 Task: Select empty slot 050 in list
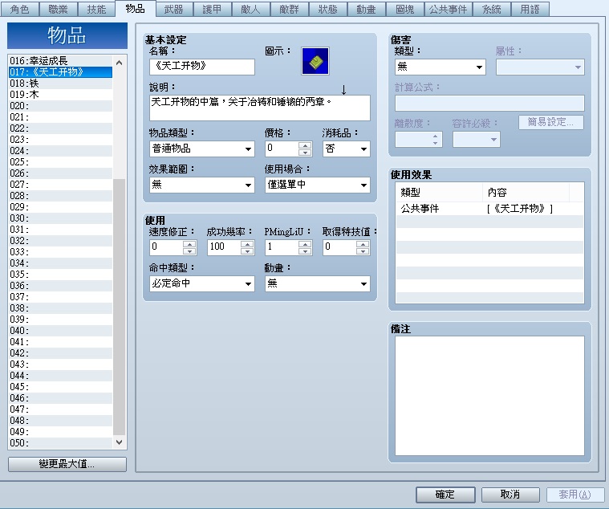[x=61, y=443]
